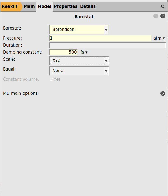Focus the Damping constant value field
Image resolution: width=168 pixels, height=196 pixels.
(x=64, y=52)
